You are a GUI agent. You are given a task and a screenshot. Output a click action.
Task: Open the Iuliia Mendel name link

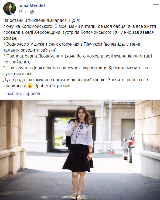[32, 5]
